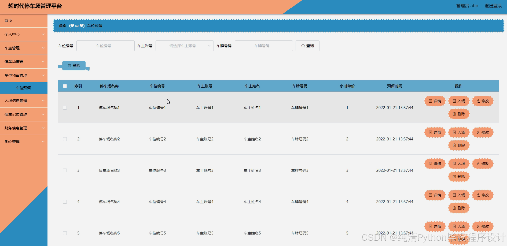Expand the 停车记录管理 sidebar menu
The height and width of the screenshot is (246, 507).
pos(24,114)
